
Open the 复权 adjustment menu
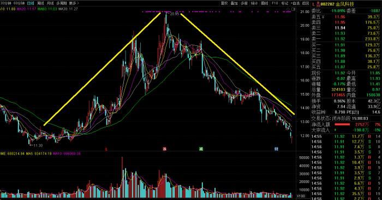coord(224,3)
